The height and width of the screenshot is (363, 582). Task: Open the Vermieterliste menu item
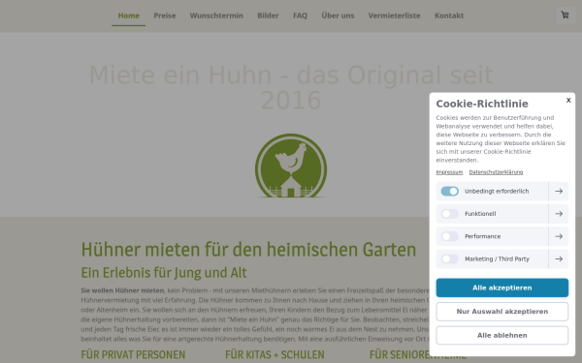[394, 15]
